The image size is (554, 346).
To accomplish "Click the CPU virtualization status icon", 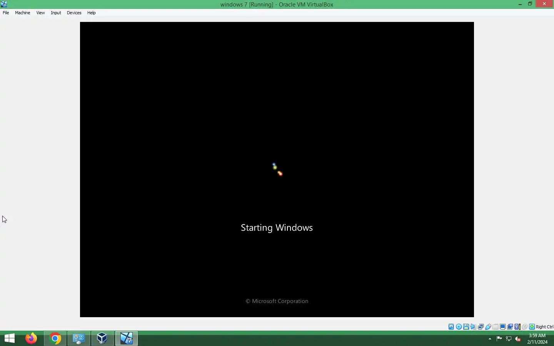I will coord(517,327).
